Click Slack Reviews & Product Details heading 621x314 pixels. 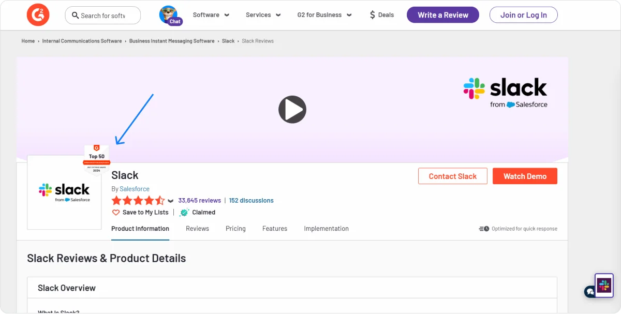[x=107, y=258]
